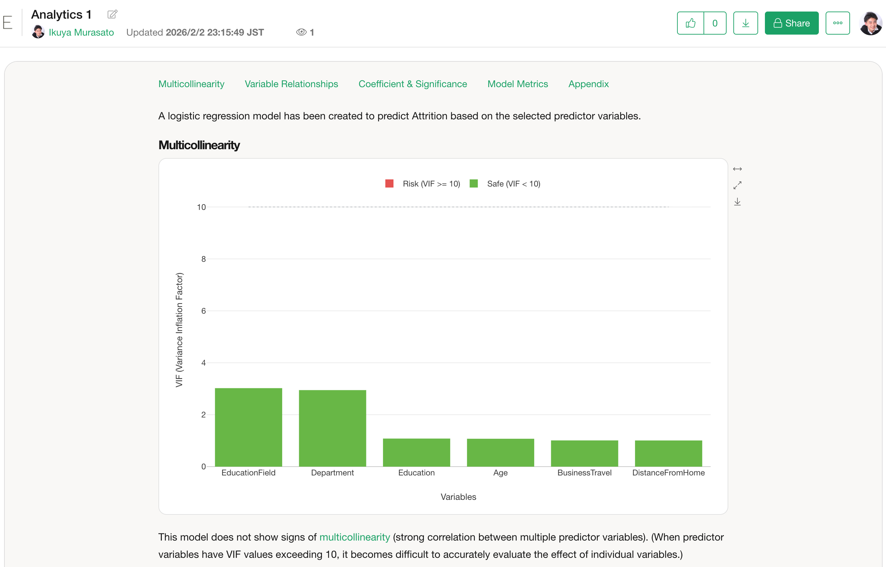Image resolution: width=886 pixels, height=567 pixels.
Task: Toggle the Safe (VIF < 10) legend series
Action: (x=513, y=184)
